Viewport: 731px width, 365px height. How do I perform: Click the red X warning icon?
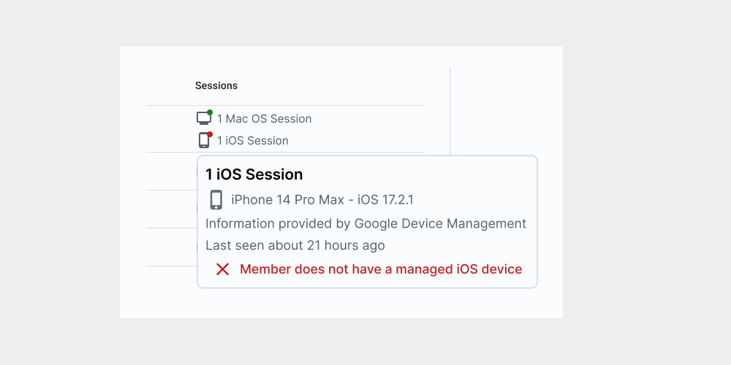click(x=223, y=269)
